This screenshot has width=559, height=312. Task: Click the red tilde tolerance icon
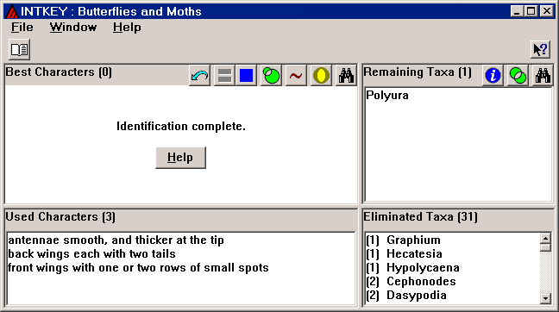[x=296, y=76]
